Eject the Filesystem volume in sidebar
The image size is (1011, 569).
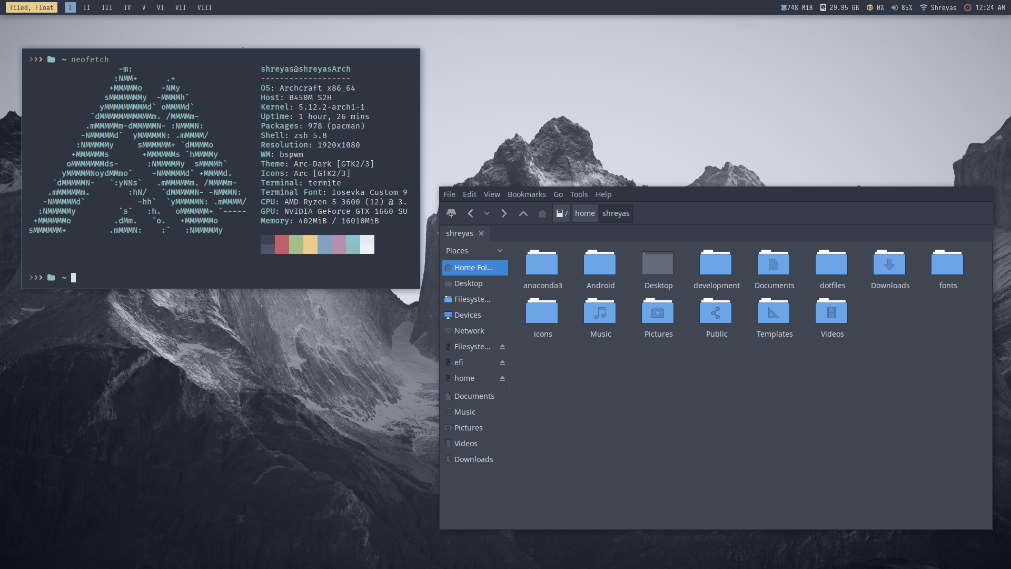point(502,347)
